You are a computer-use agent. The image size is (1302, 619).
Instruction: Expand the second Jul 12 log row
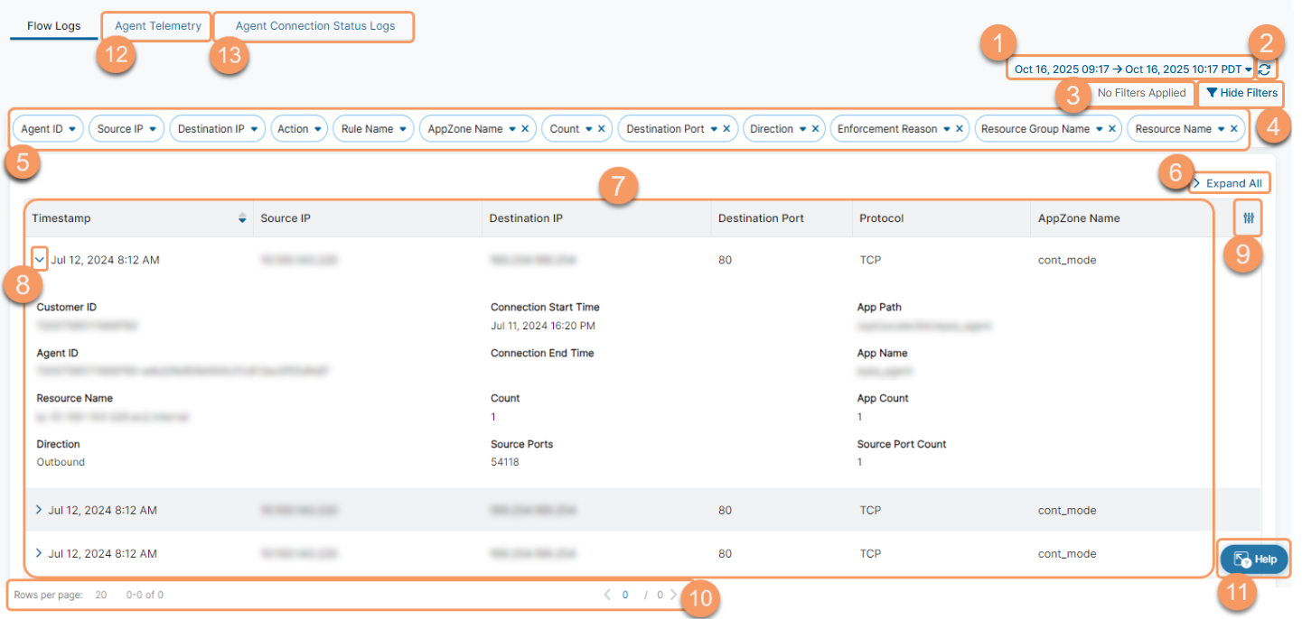pyautogui.click(x=38, y=510)
